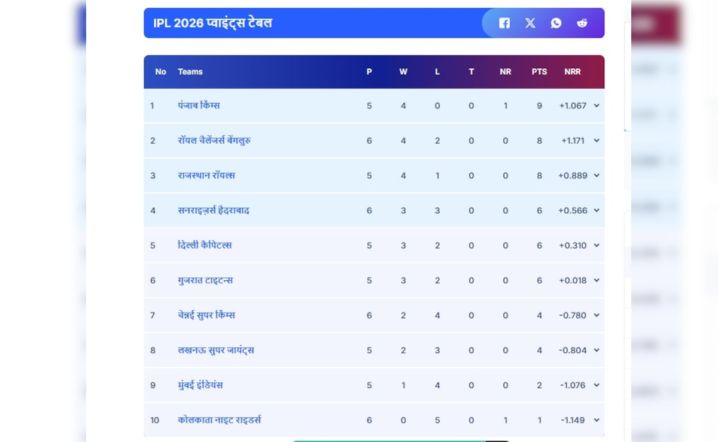718x442 pixels.
Task: Click the IPL 2026 प्वाइंट्स टेबल heading
Action: tap(212, 23)
